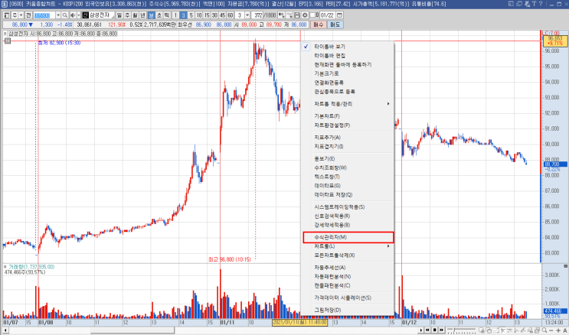The image size is (569, 335).
Task: Select the 틱 (tick) period toggle
Action: point(166,15)
